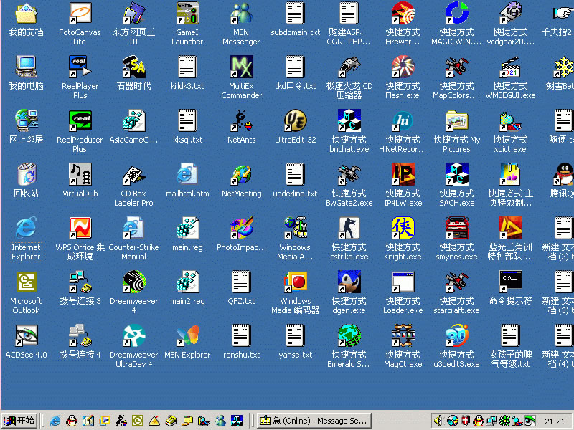Open the u3dedit3.exe shortcut icon

(456, 335)
